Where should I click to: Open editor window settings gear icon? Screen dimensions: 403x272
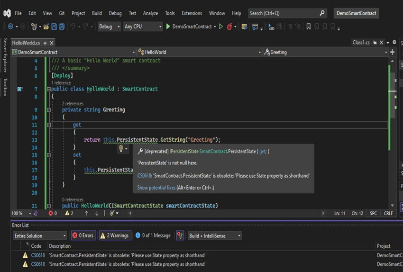point(394,42)
